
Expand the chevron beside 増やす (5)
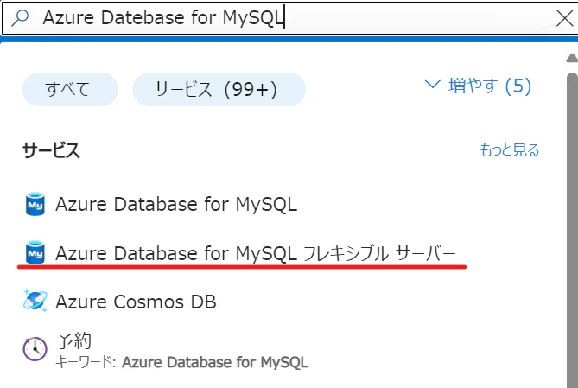[432, 84]
